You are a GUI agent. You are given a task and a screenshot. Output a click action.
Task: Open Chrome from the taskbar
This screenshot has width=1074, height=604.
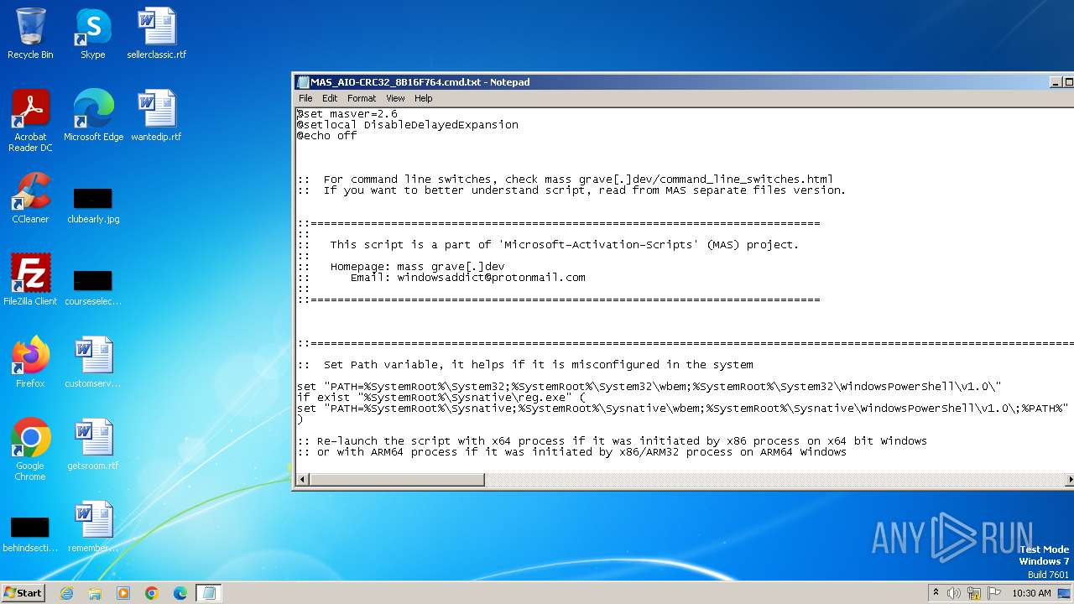152,593
